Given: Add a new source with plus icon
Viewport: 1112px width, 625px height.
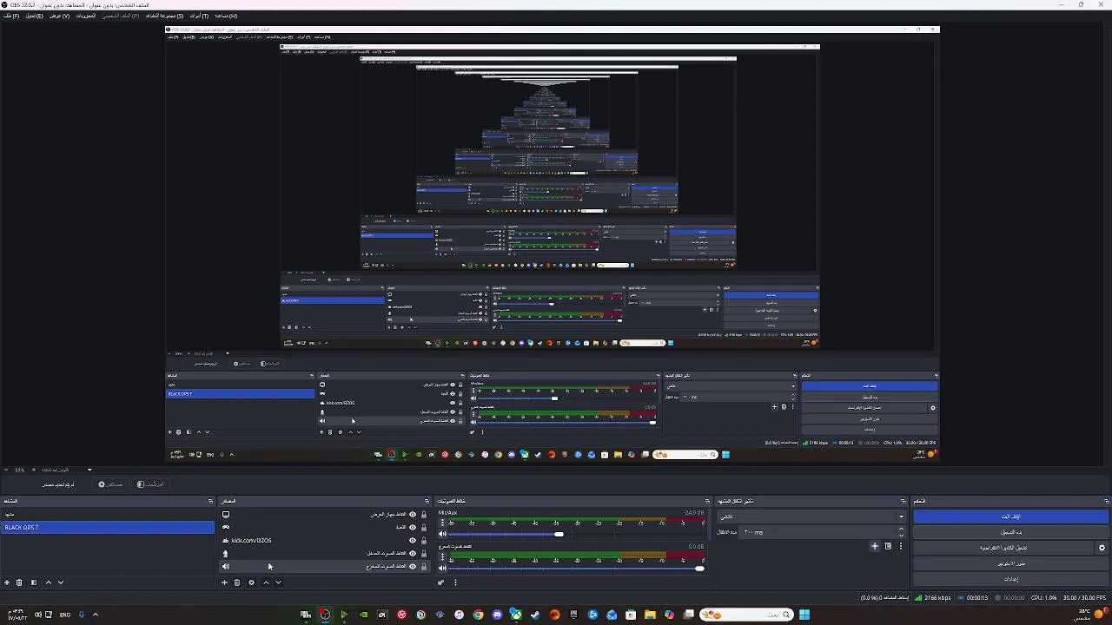Looking at the screenshot, I should point(224,582).
